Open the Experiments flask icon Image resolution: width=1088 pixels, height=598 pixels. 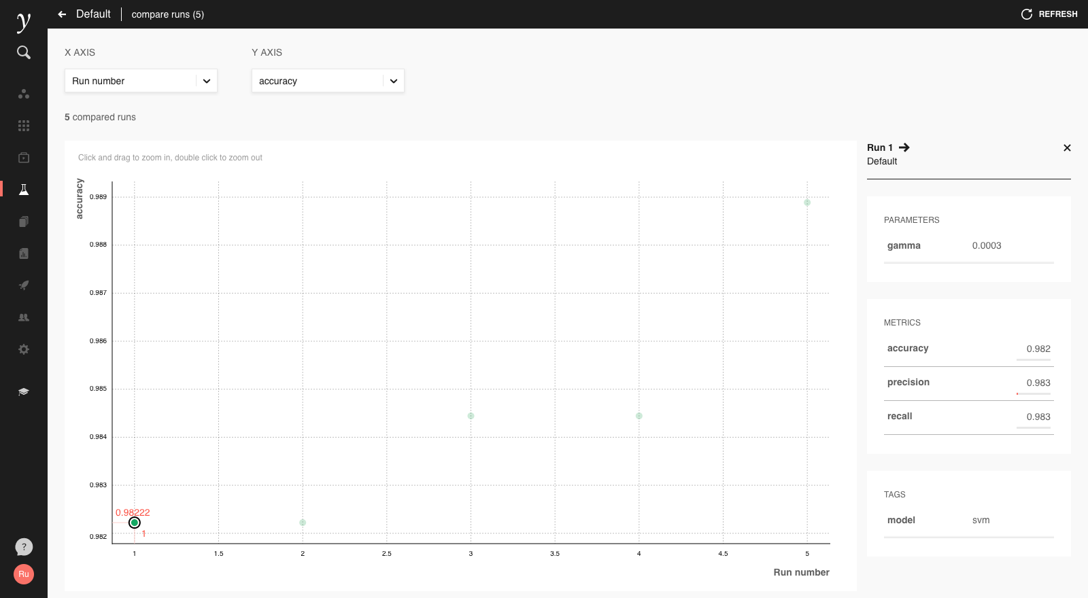(x=24, y=190)
